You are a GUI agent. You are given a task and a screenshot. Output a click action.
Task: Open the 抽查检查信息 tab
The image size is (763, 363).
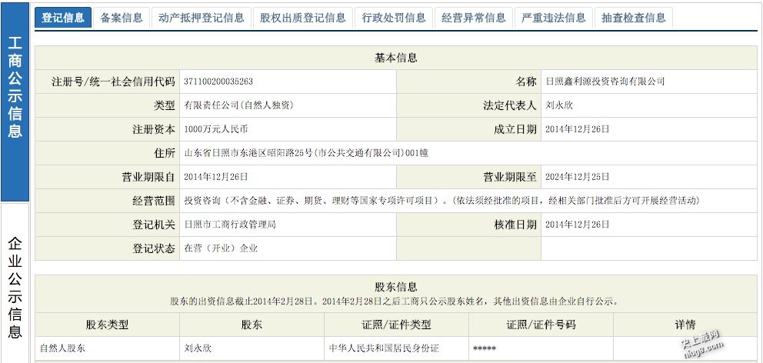(x=634, y=18)
